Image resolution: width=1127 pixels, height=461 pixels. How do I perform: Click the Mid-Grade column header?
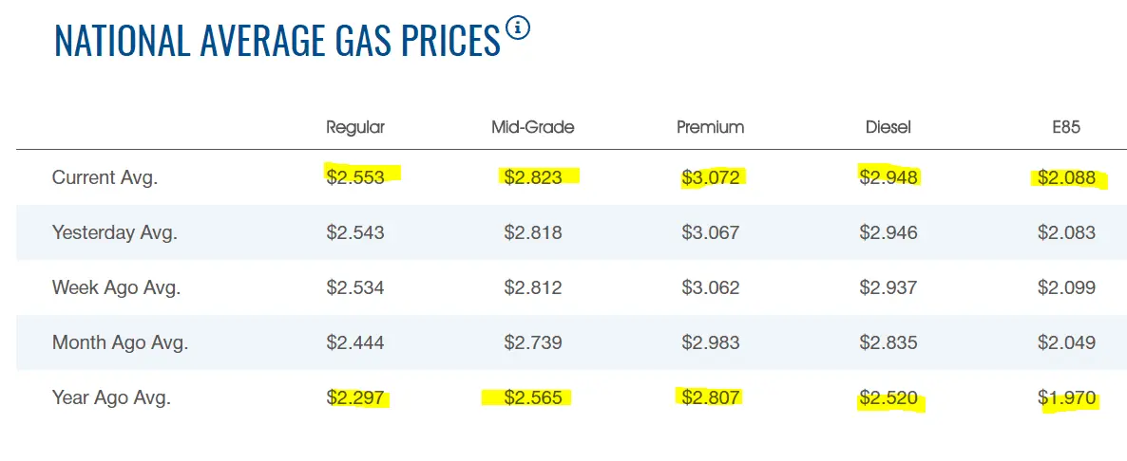[x=533, y=127]
